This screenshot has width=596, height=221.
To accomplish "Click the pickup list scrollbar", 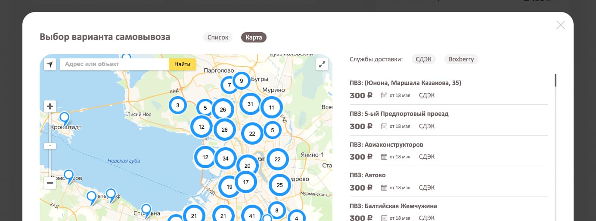I will [556, 81].
